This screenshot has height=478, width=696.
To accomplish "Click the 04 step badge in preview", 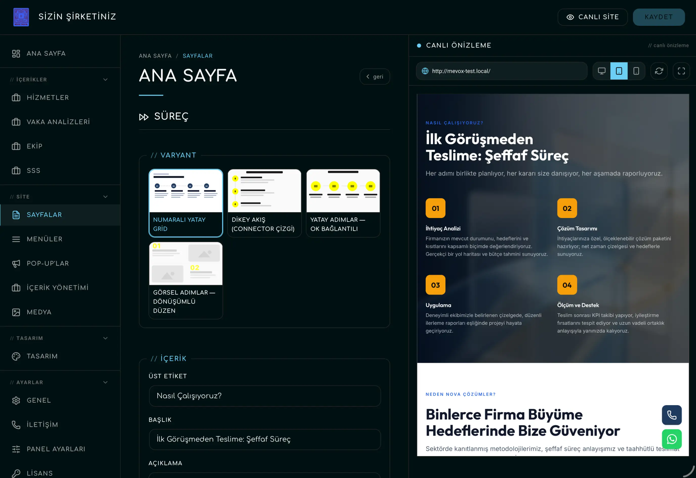I will 567,285.
